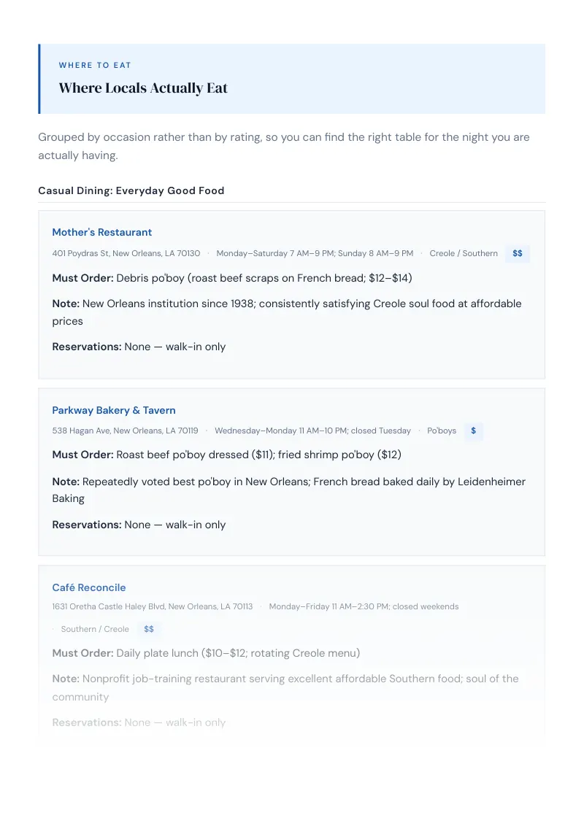
Task: Open the Café Reconcile title link
Action: 89,587
